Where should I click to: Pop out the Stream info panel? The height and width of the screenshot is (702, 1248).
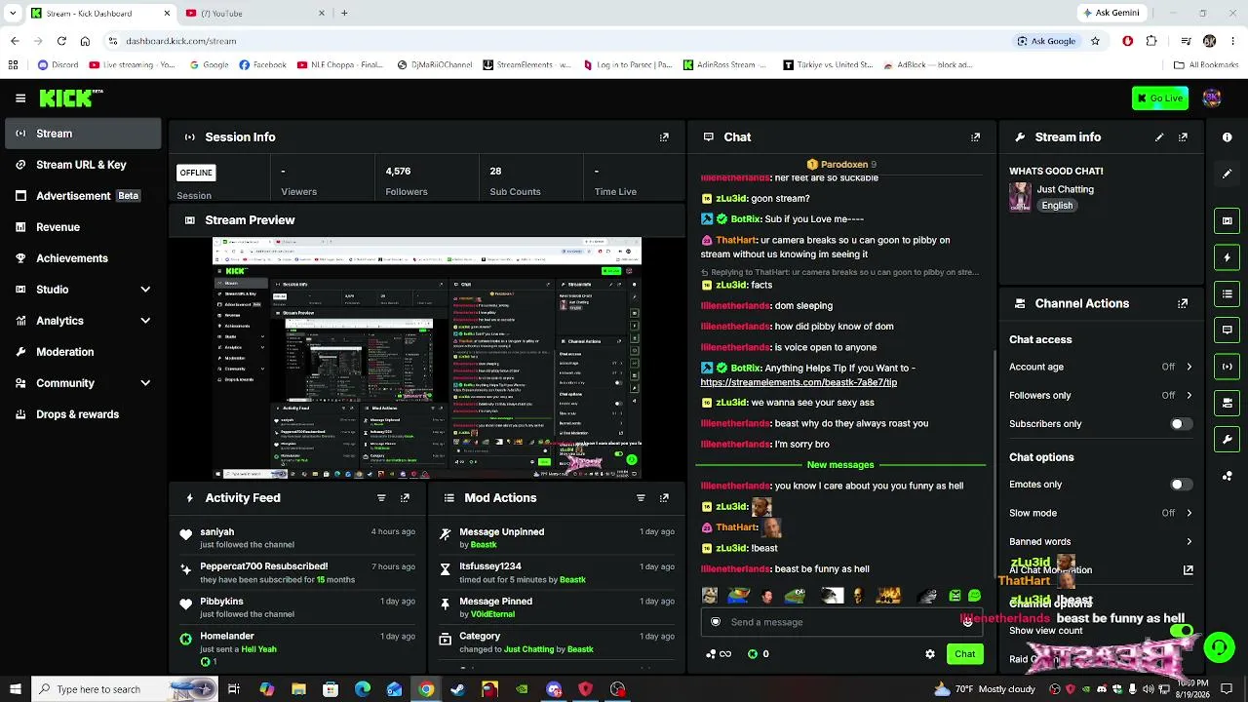click(x=1183, y=137)
